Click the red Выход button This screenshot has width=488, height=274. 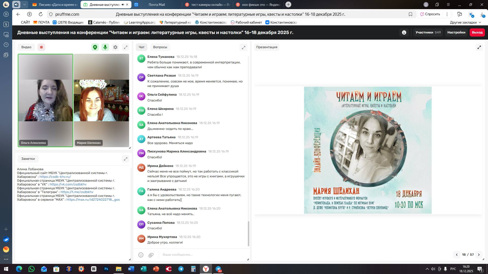477,32
